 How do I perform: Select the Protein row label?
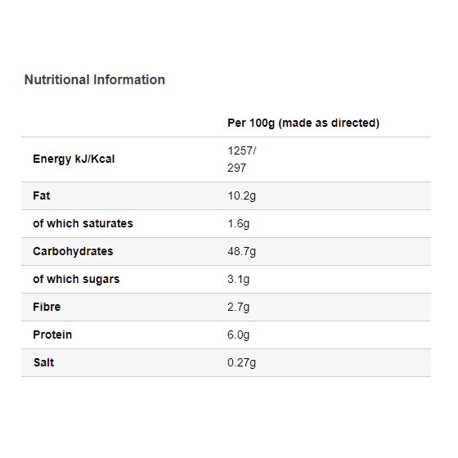click(52, 335)
